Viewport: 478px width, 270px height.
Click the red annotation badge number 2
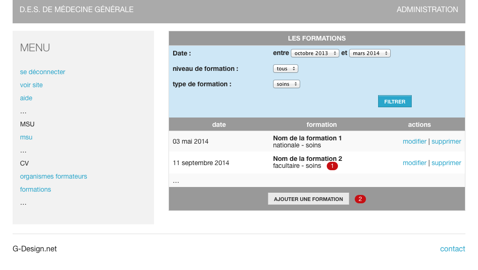point(360,199)
